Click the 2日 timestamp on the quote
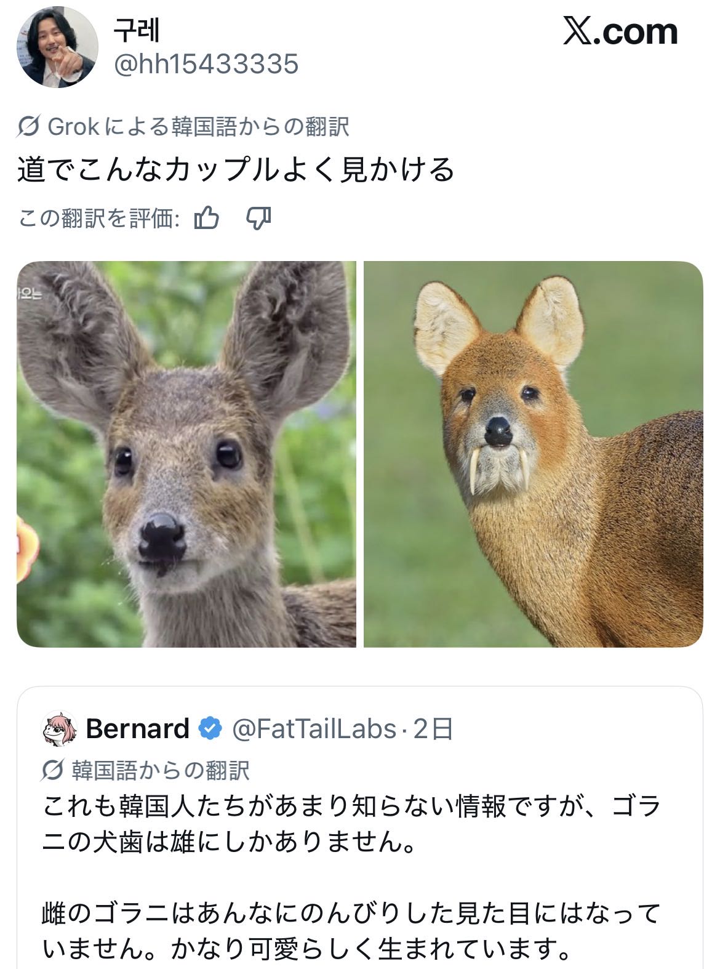The image size is (720, 969). click(x=433, y=729)
